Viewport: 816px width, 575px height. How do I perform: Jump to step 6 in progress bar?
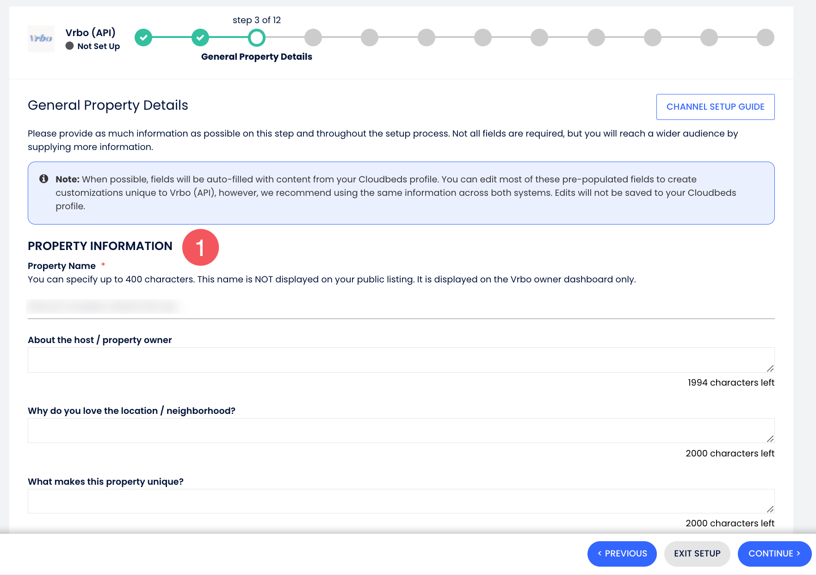pyautogui.click(x=426, y=37)
